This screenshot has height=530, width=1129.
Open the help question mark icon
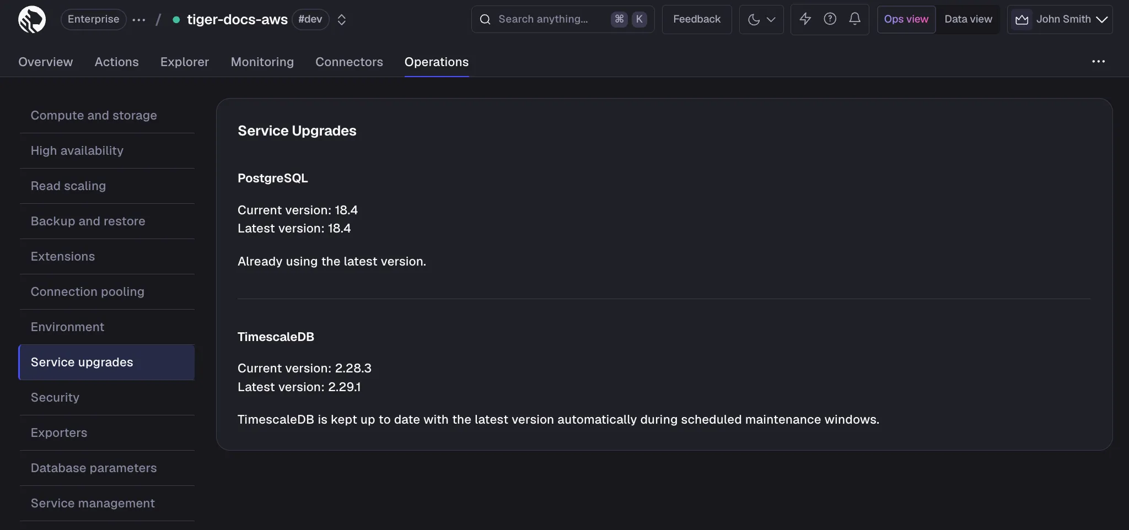tap(830, 19)
